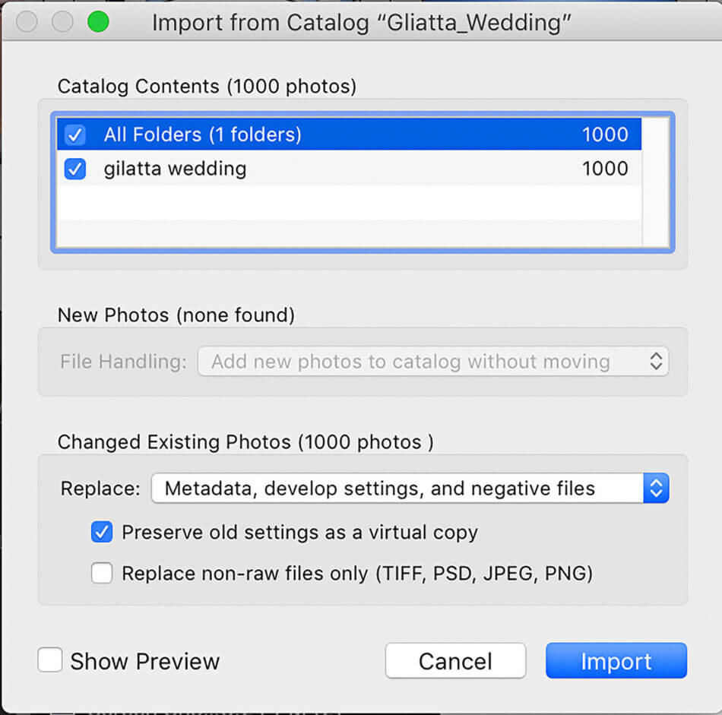Screen dimensions: 722x715
Task: Check Replace non-raw files only option
Action: [x=101, y=573]
